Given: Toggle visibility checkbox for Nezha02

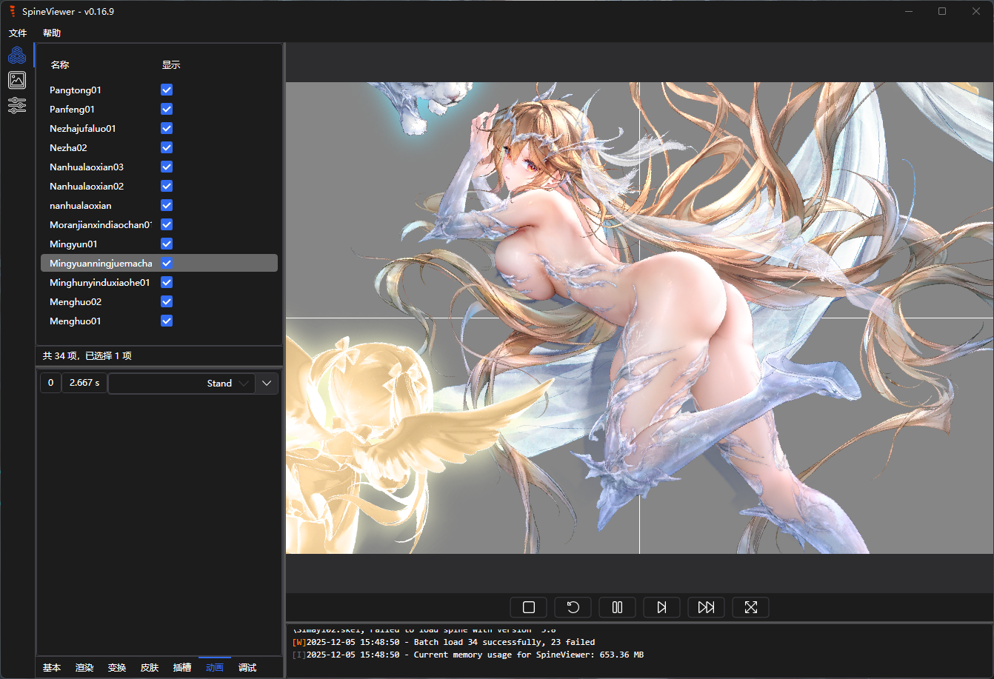Looking at the screenshot, I should point(167,147).
